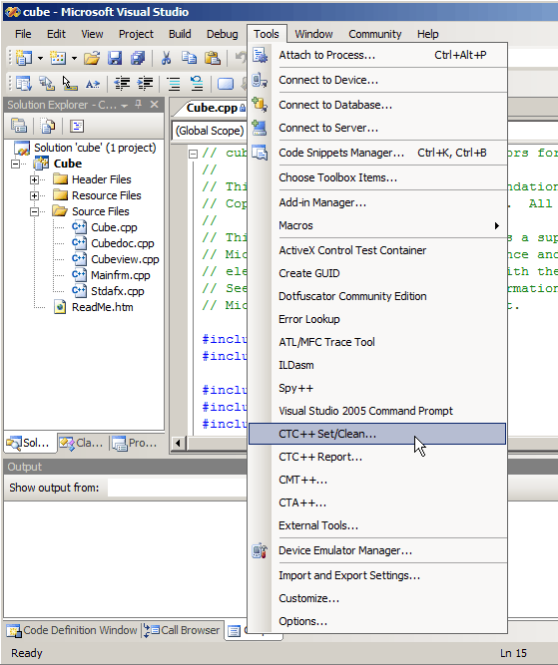
Task: Open the Help menu
Action: pyautogui.click(x=427, y=34)
